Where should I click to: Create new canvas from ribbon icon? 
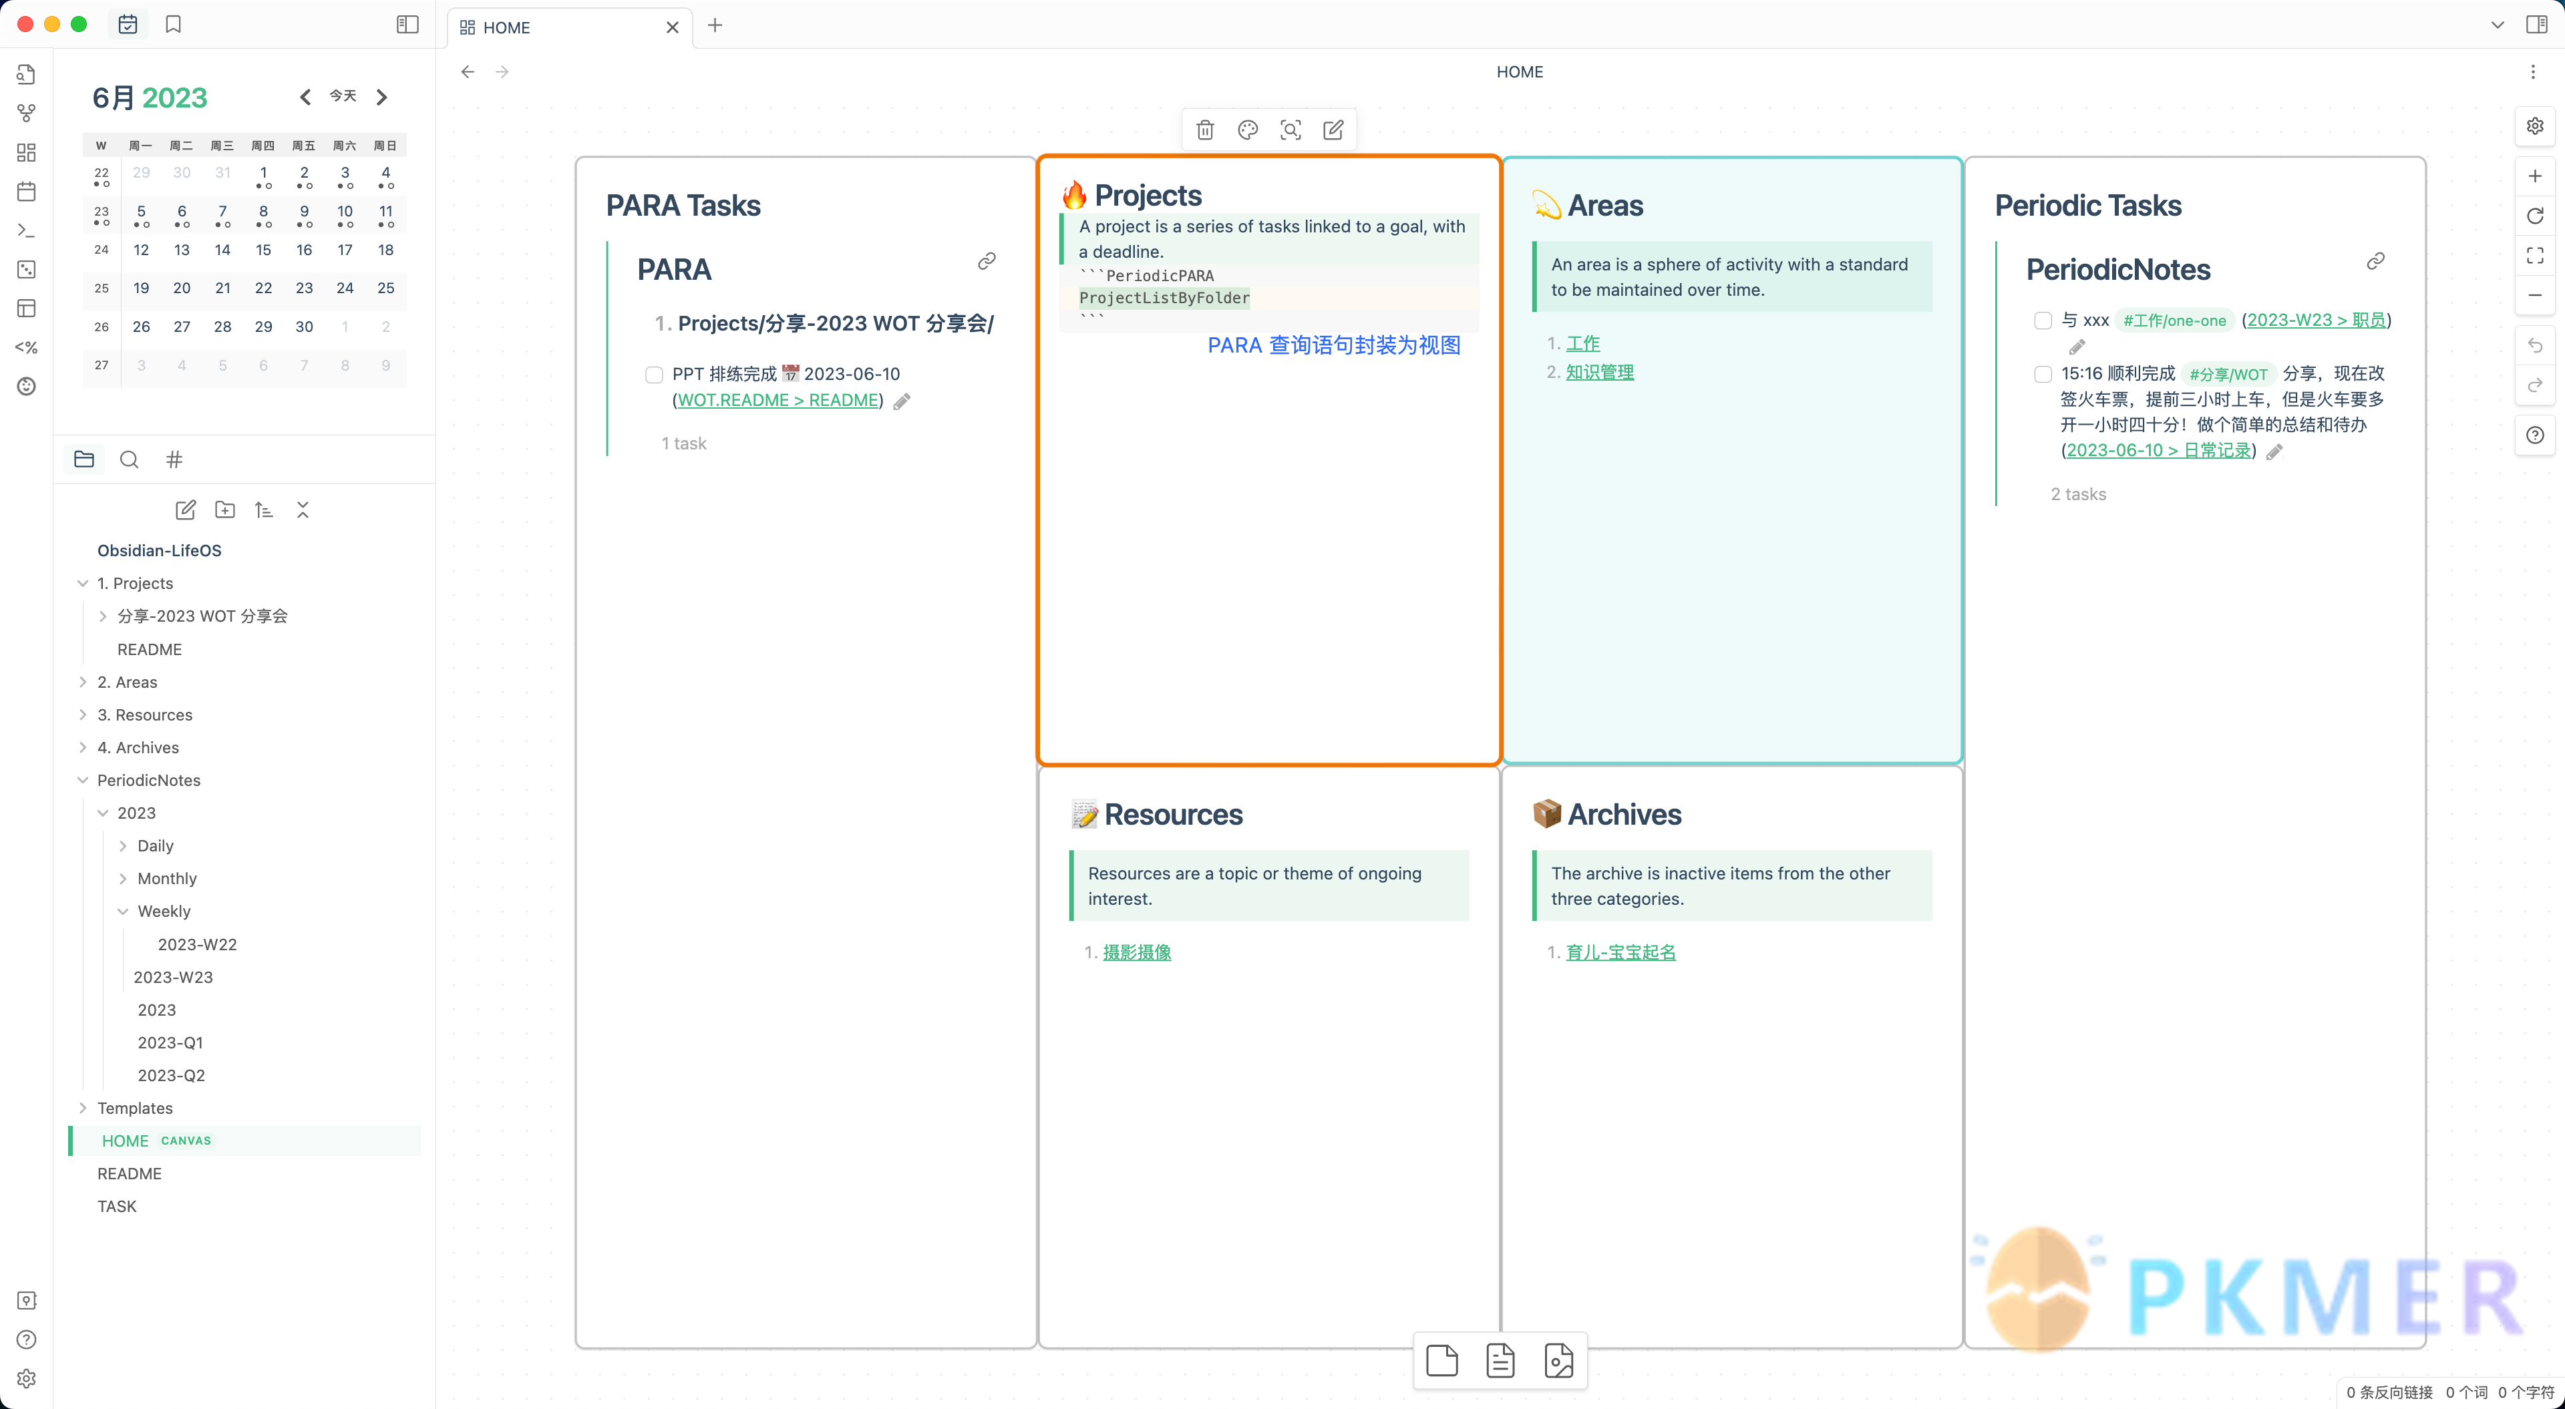tap(27, 152)
